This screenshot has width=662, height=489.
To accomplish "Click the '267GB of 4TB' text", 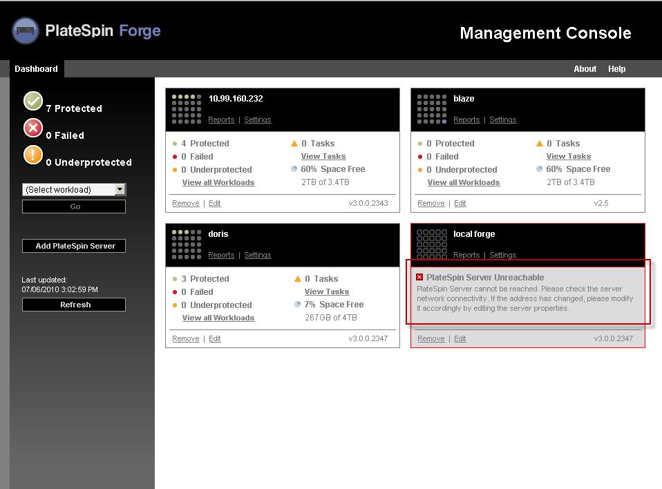I will click(x=331, y=317).
